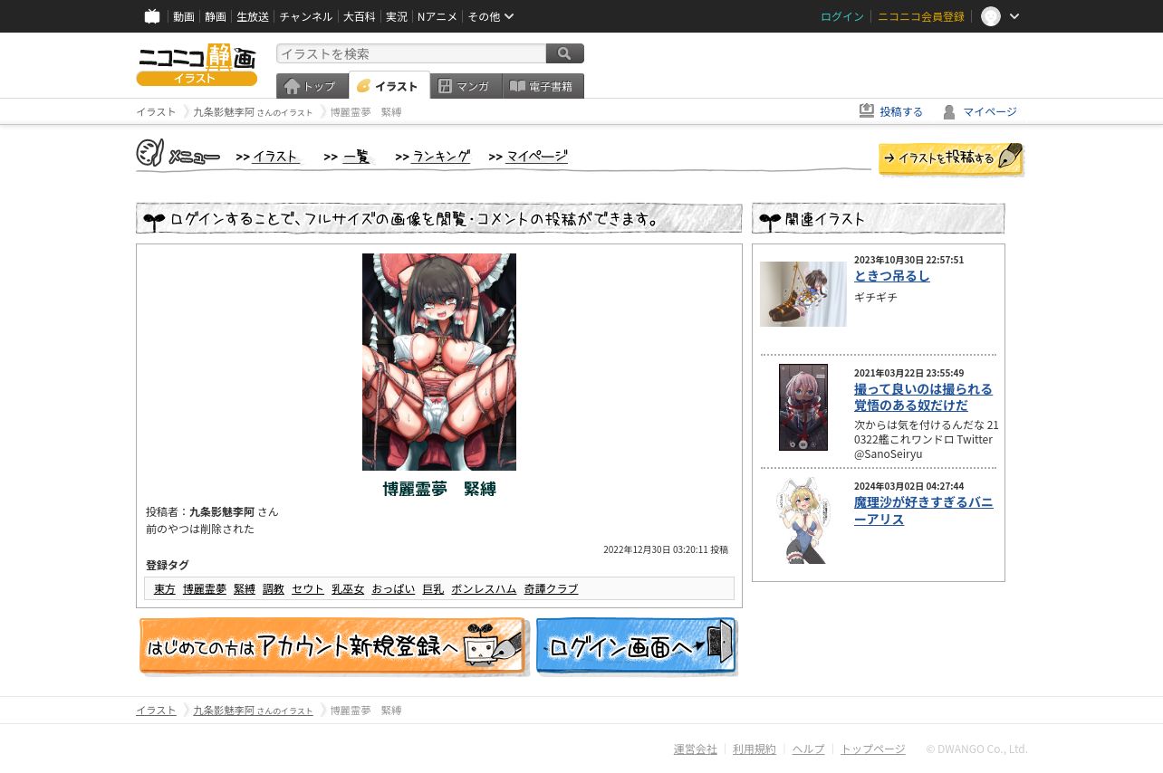Viewport: 1163px width, 773px height.
Task: Click the 奇譚クラブ tag
Action: click(x=551, y=588)
